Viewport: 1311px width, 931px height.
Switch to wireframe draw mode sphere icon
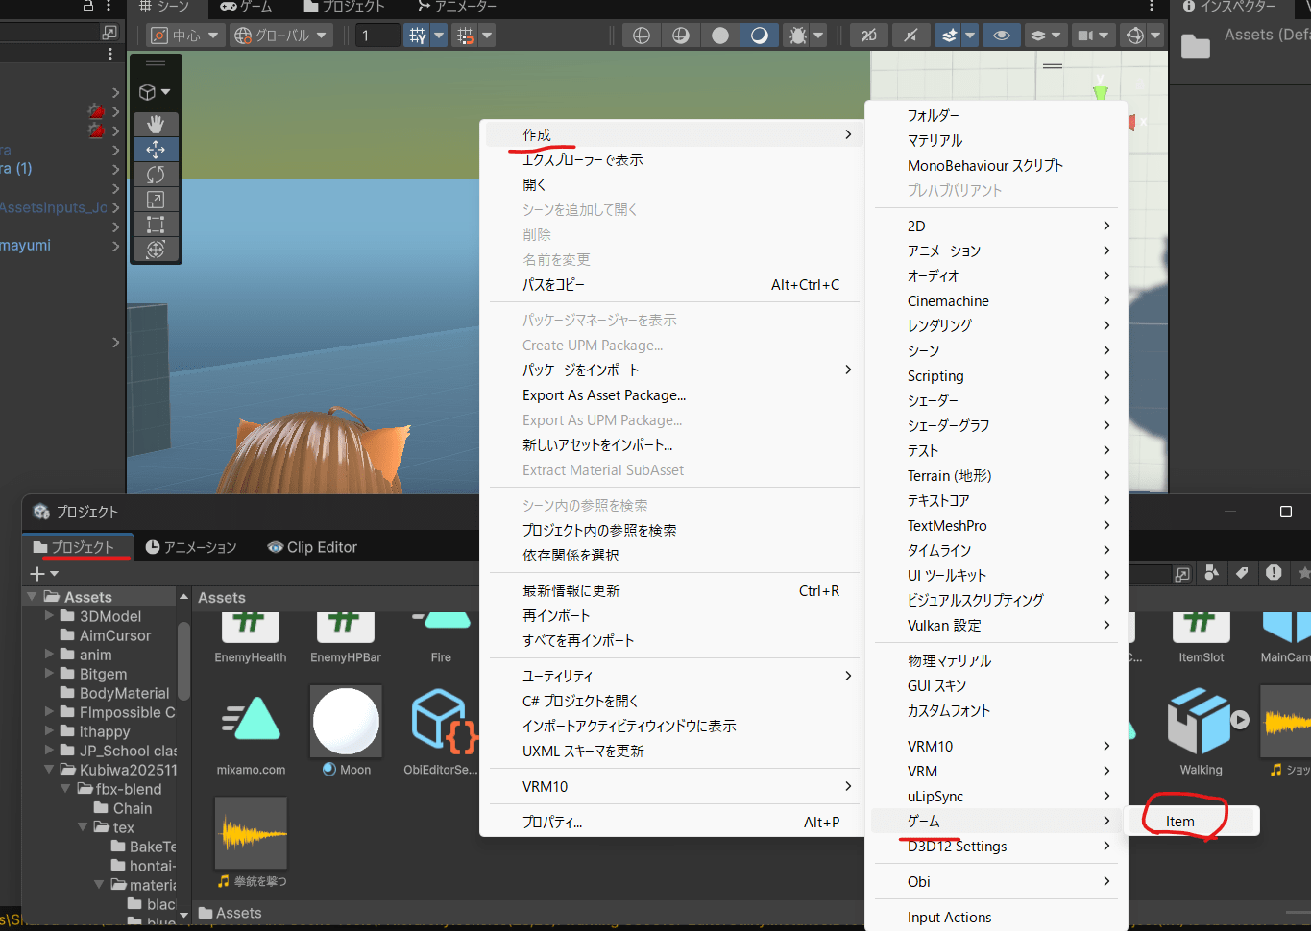point(642,36)
